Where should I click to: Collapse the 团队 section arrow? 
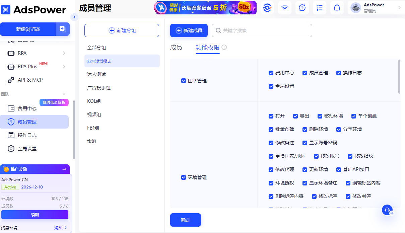64,94
